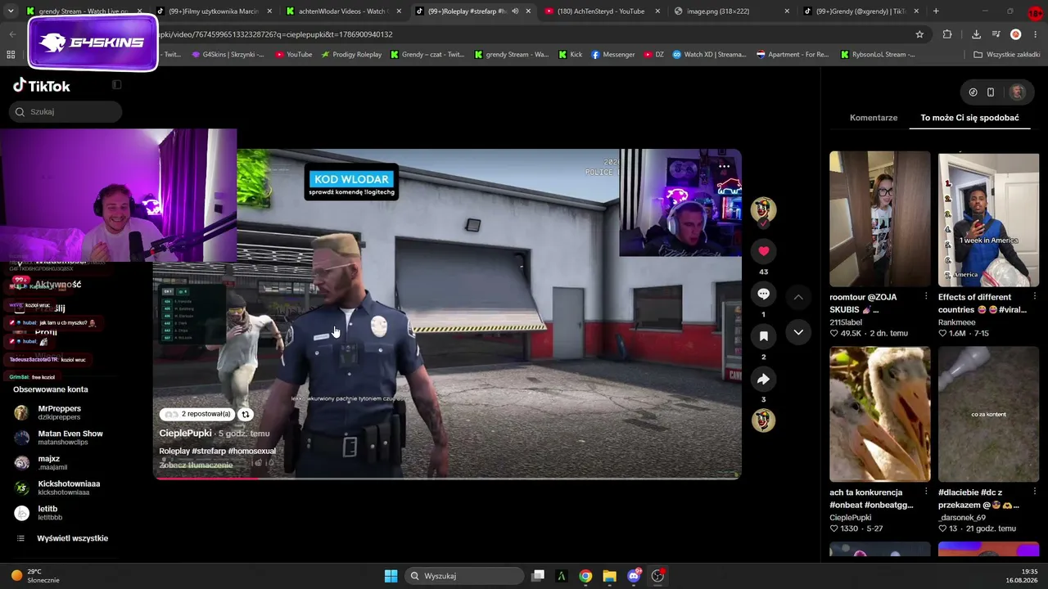The image size is (1048, 589).
Task: Open comments using the speech bubble icon
Action: (764, 294)
